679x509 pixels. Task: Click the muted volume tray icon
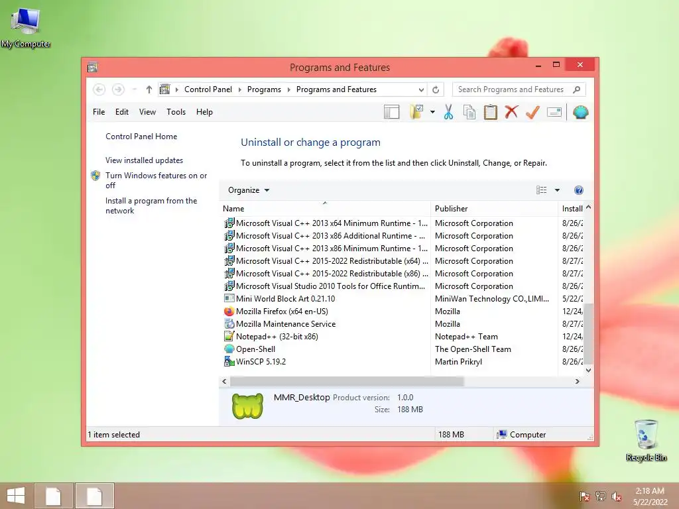[616, 496]
